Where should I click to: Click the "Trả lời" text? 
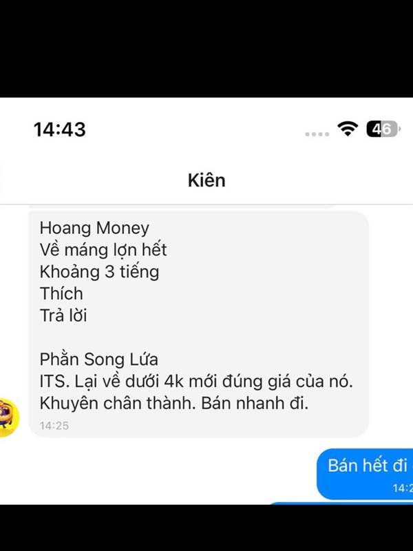pyautogui.click(x=63, y=315)
